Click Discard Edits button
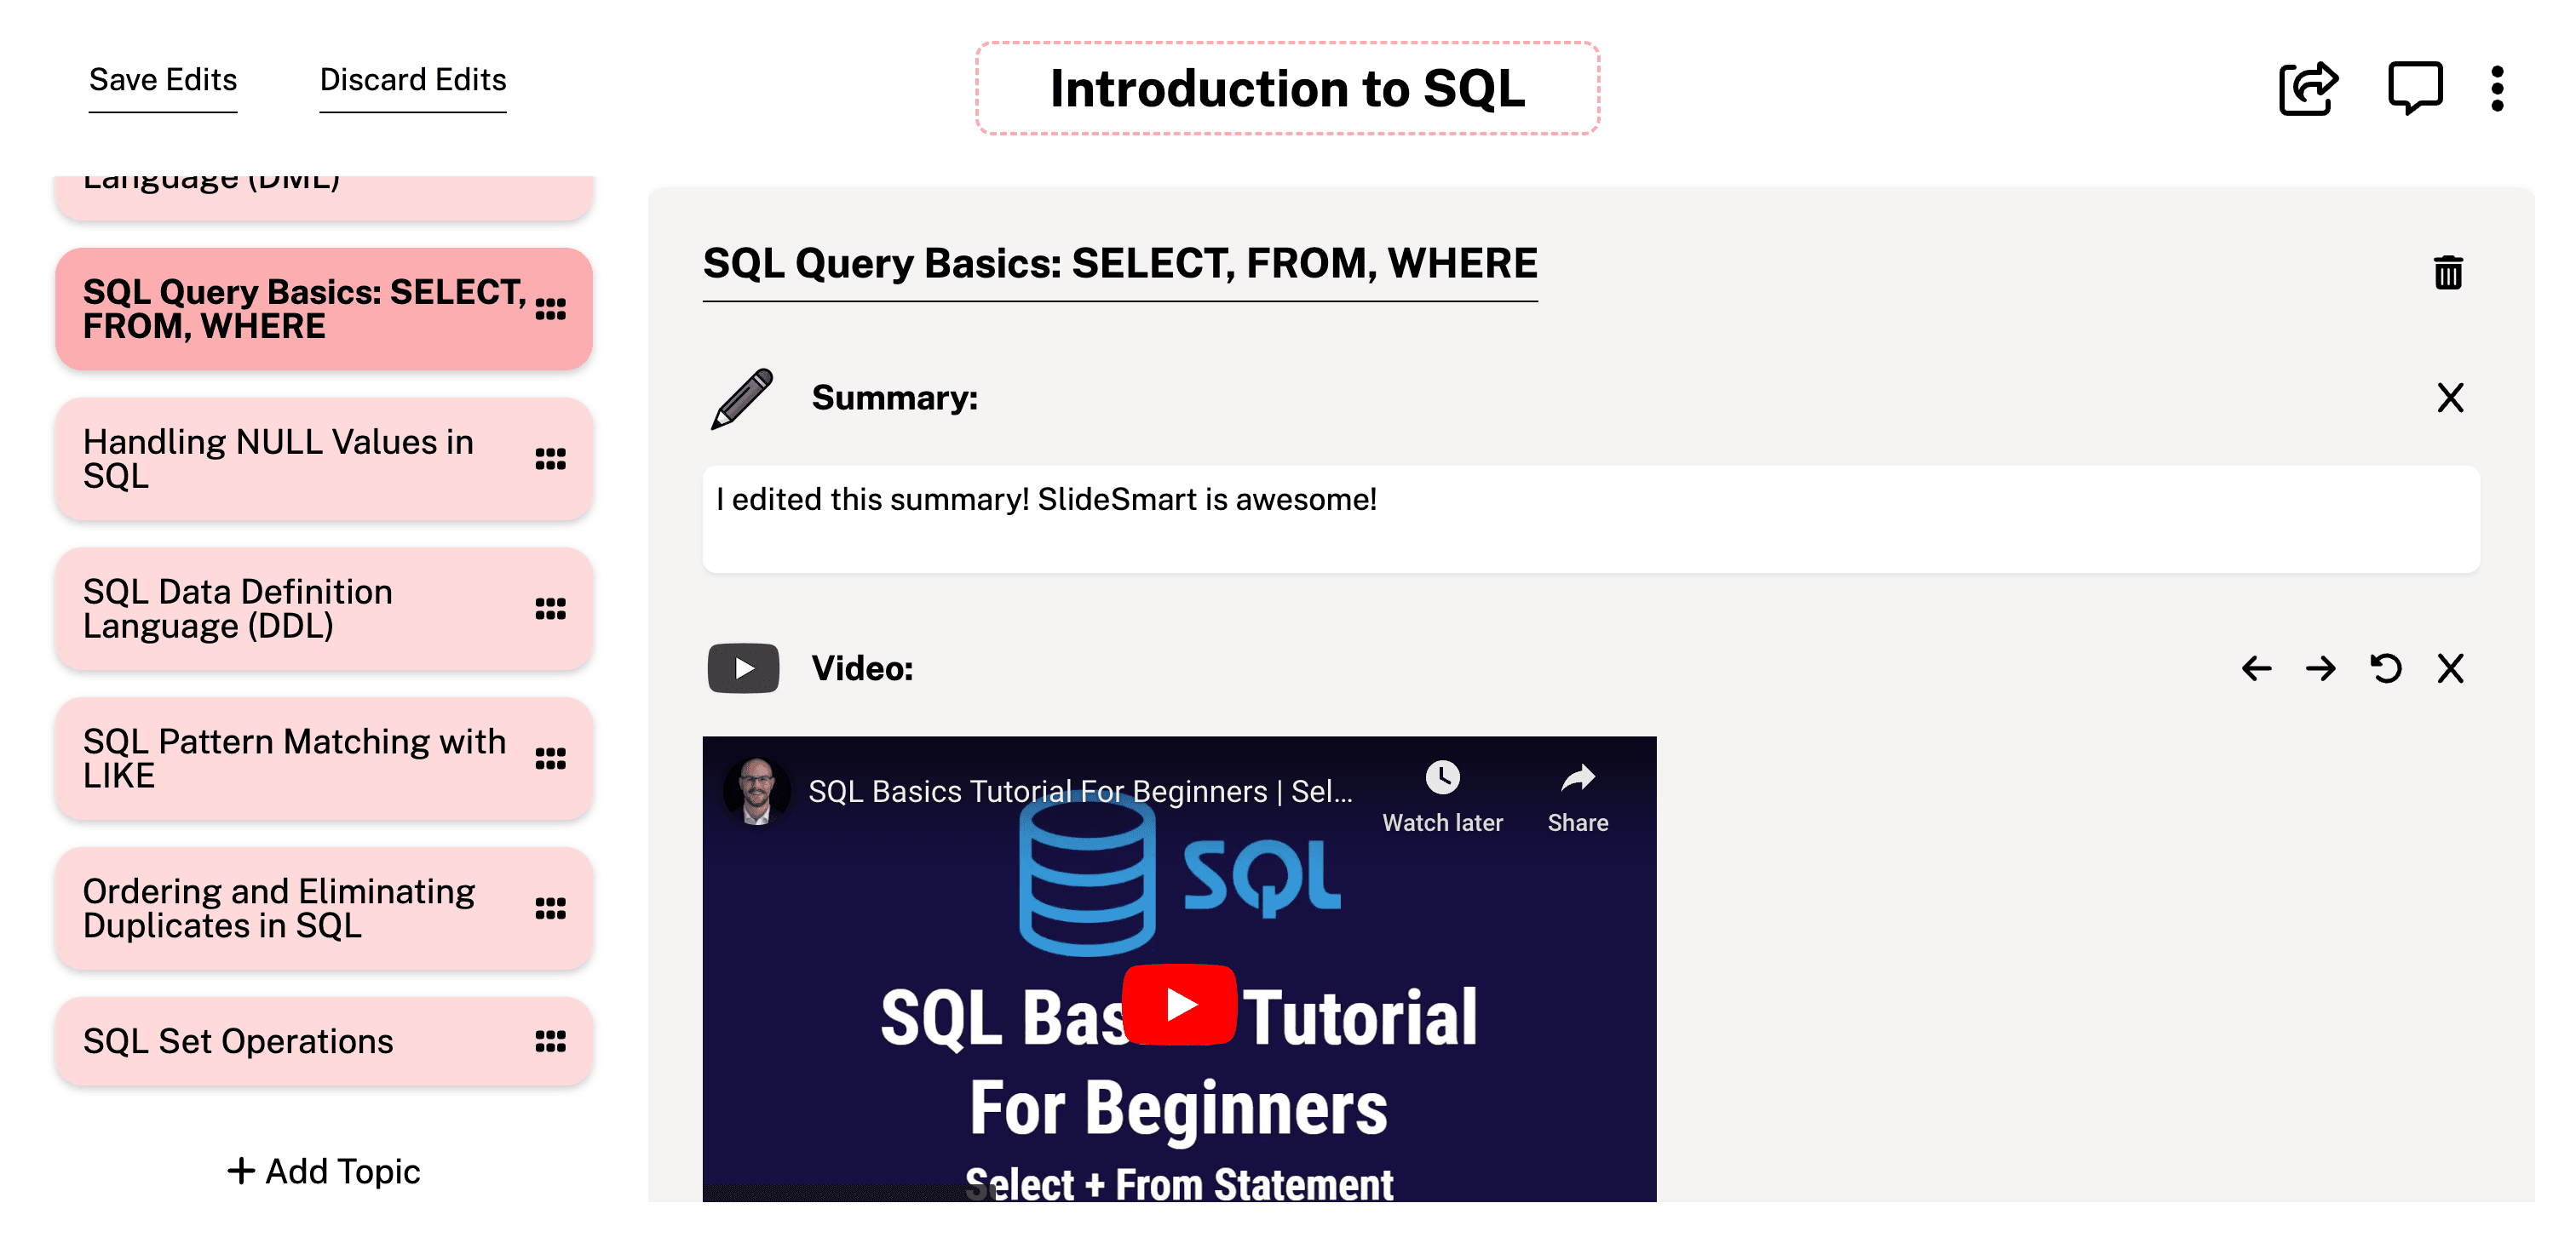 pyautogui.click(x=414, y=77)
